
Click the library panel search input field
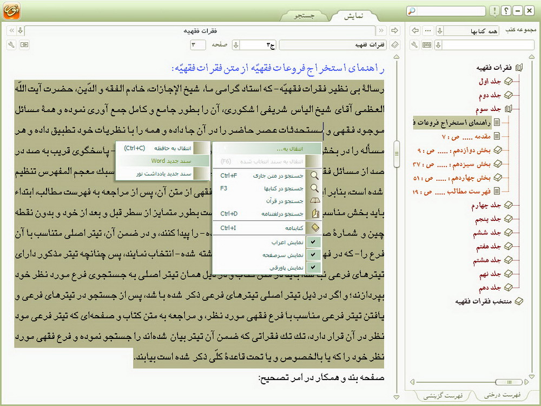point(488,45)
